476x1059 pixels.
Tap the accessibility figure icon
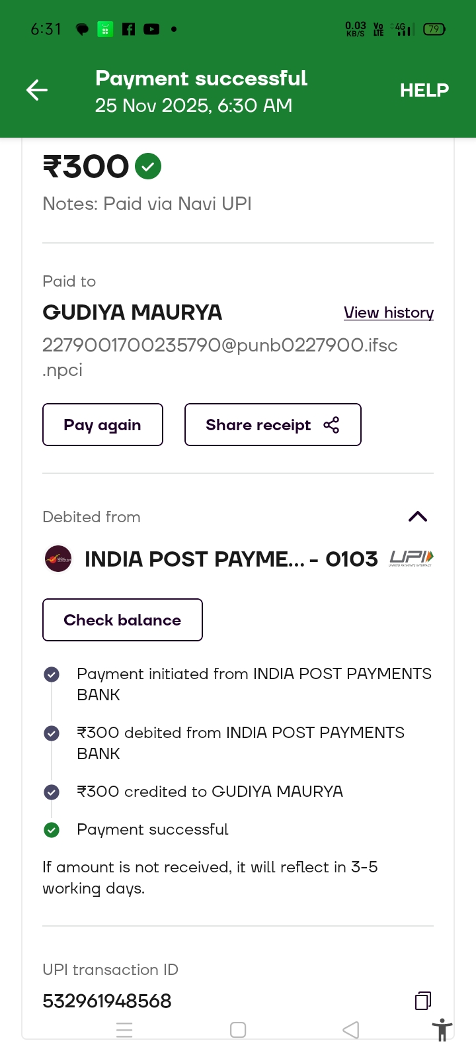[442, 1031]
